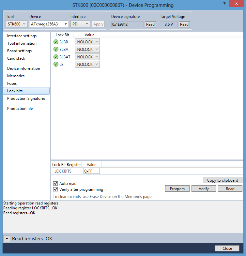This screenshot has height=256, width=246.
Task: Click the Value column header above NOLOCK
Action: (x=89, y=35)
